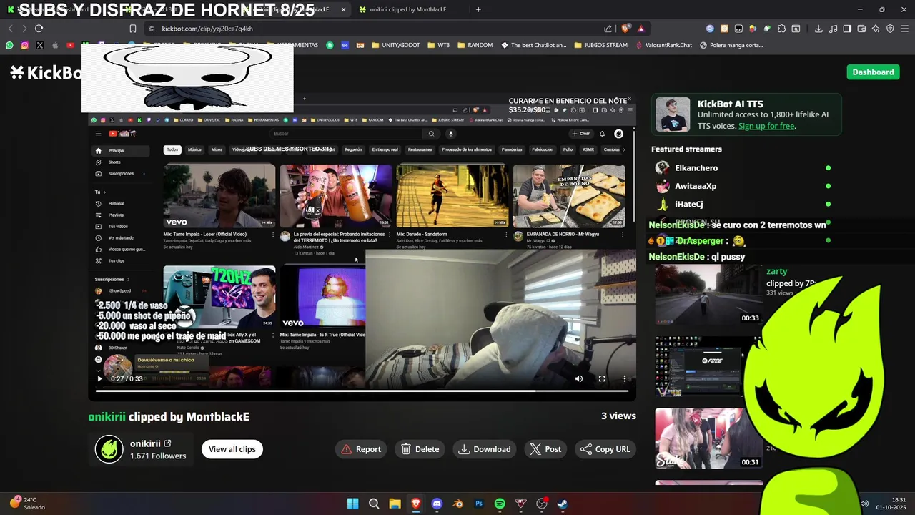
Task: Open the Brave Wallet icon
Action: pyautogui.click(x=861, y=29)
